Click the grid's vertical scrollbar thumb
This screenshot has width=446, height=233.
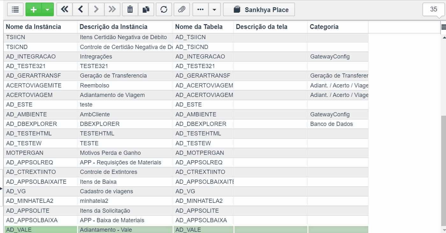click(444, 170)
